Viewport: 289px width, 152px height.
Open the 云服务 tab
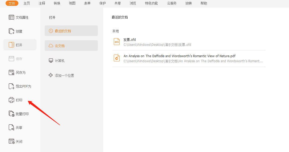pyautogui.click(x=172, y=3)
